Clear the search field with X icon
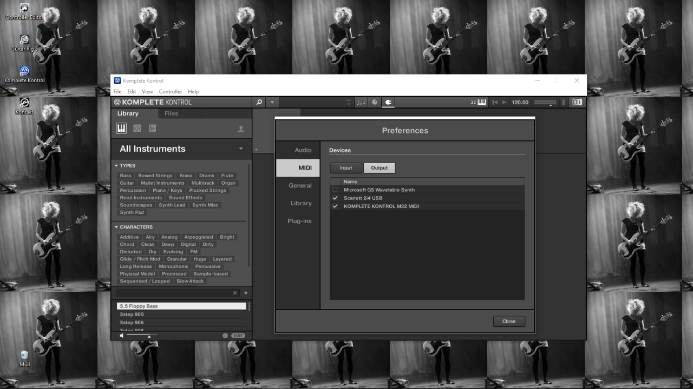This screenshot has width=693, height=389. (235, 293)
